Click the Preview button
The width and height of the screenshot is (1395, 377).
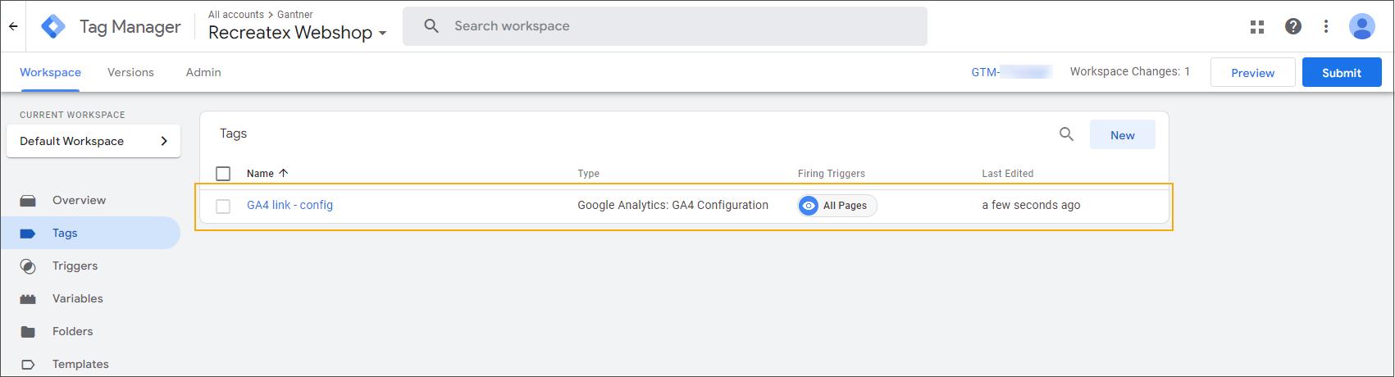pos(1252,73)
